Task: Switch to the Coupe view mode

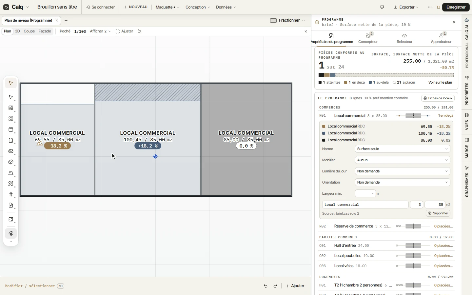Action: (29, 31)
